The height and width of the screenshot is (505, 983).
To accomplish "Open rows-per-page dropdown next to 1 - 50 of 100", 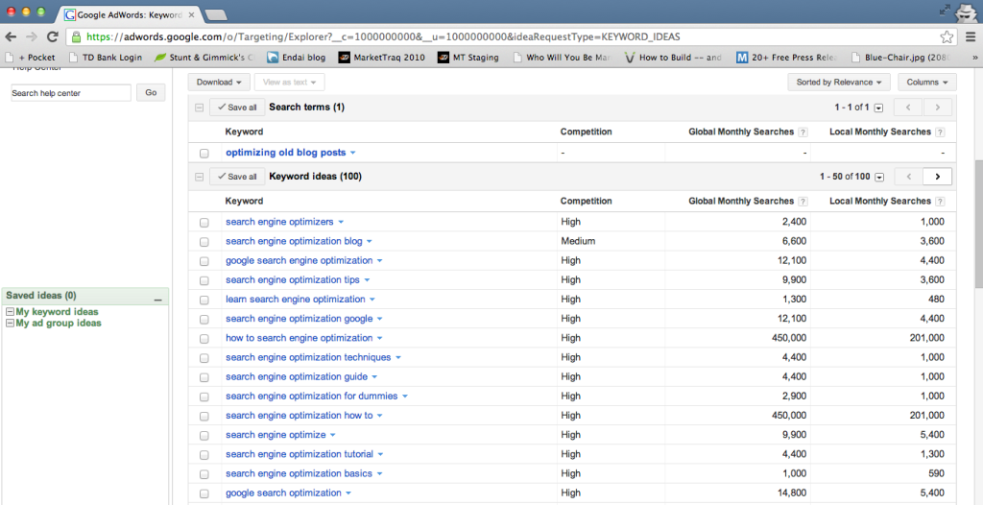I will pyautogui.click(x=879, y=178).
